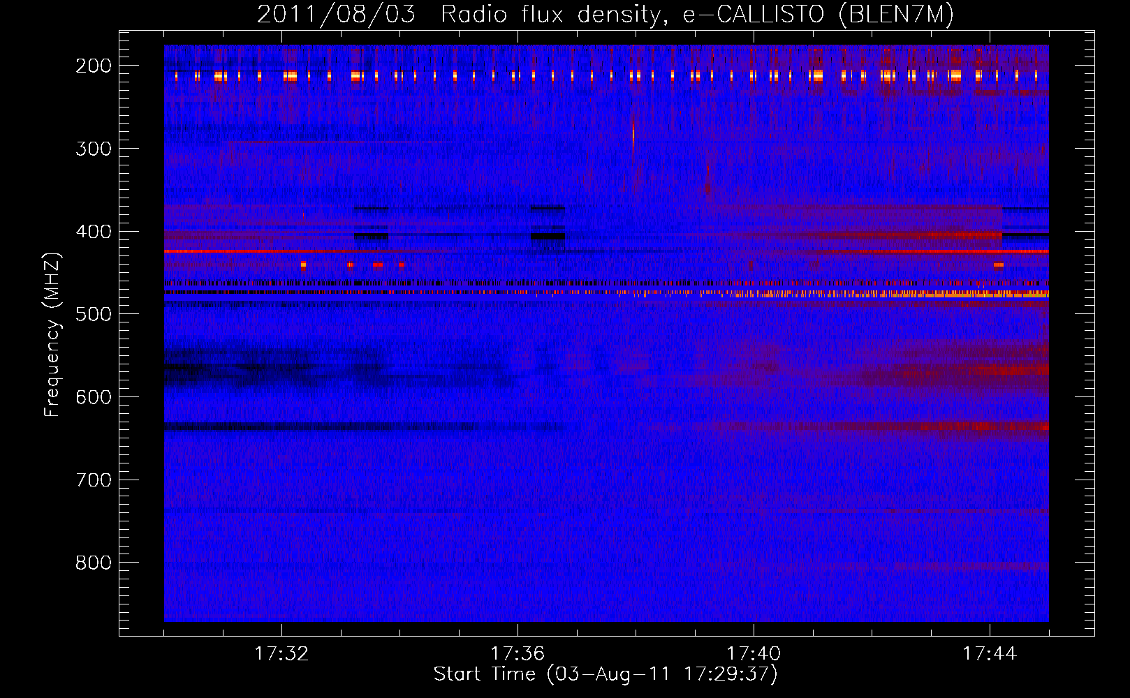1130x698 pixels.
Task: Click the "Frequency (MHZ)" axis label
Action: pyautogui.click(x=52, y=334)
